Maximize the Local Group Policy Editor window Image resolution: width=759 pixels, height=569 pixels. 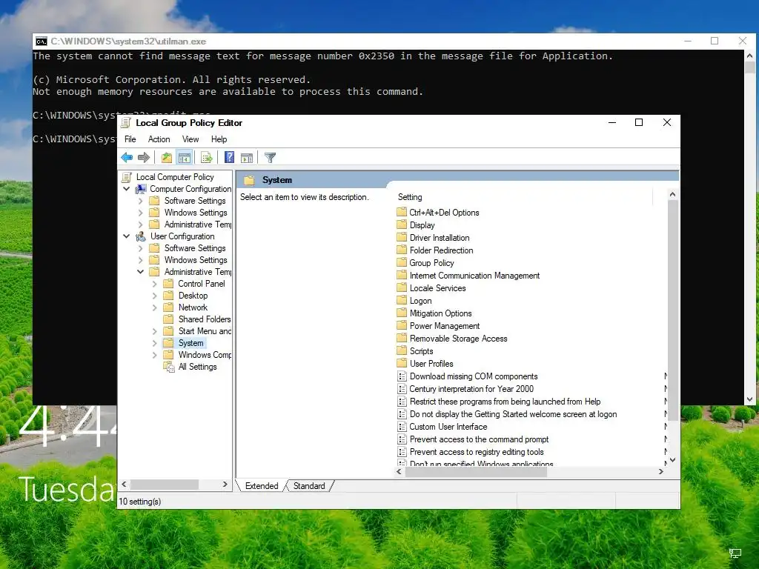(x=639, y=122)
